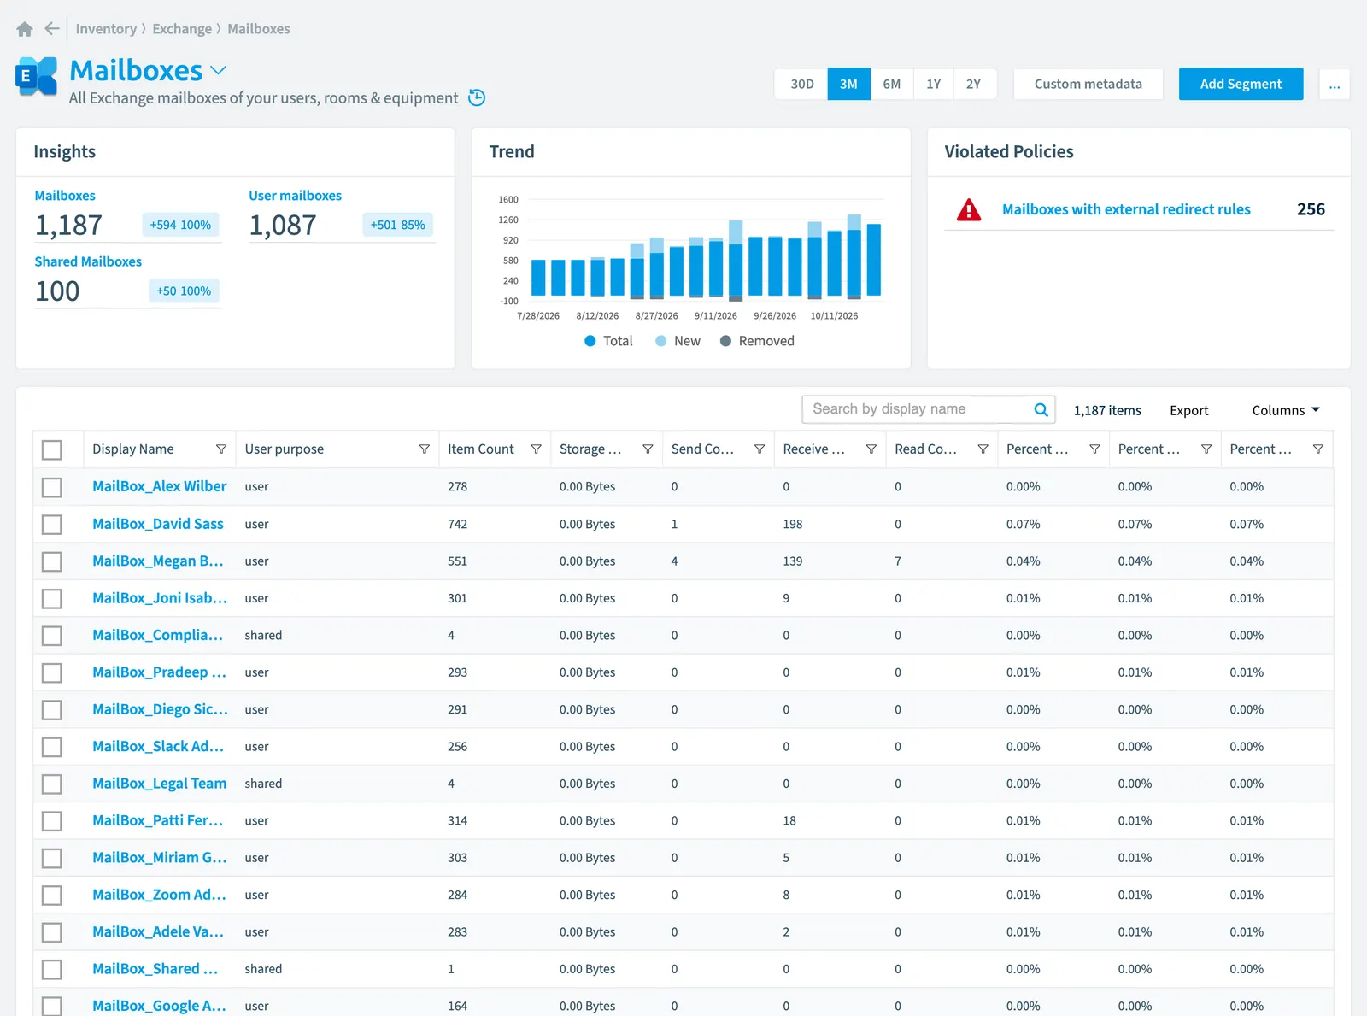Check the MailBox_Alex Wilber row
Viewport: 1367px width, 1016px height.
[x=52, y=487]
